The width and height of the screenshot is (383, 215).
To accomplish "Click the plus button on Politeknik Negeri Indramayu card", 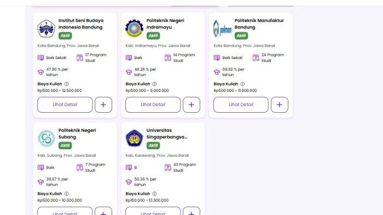I will coord(191,105).
